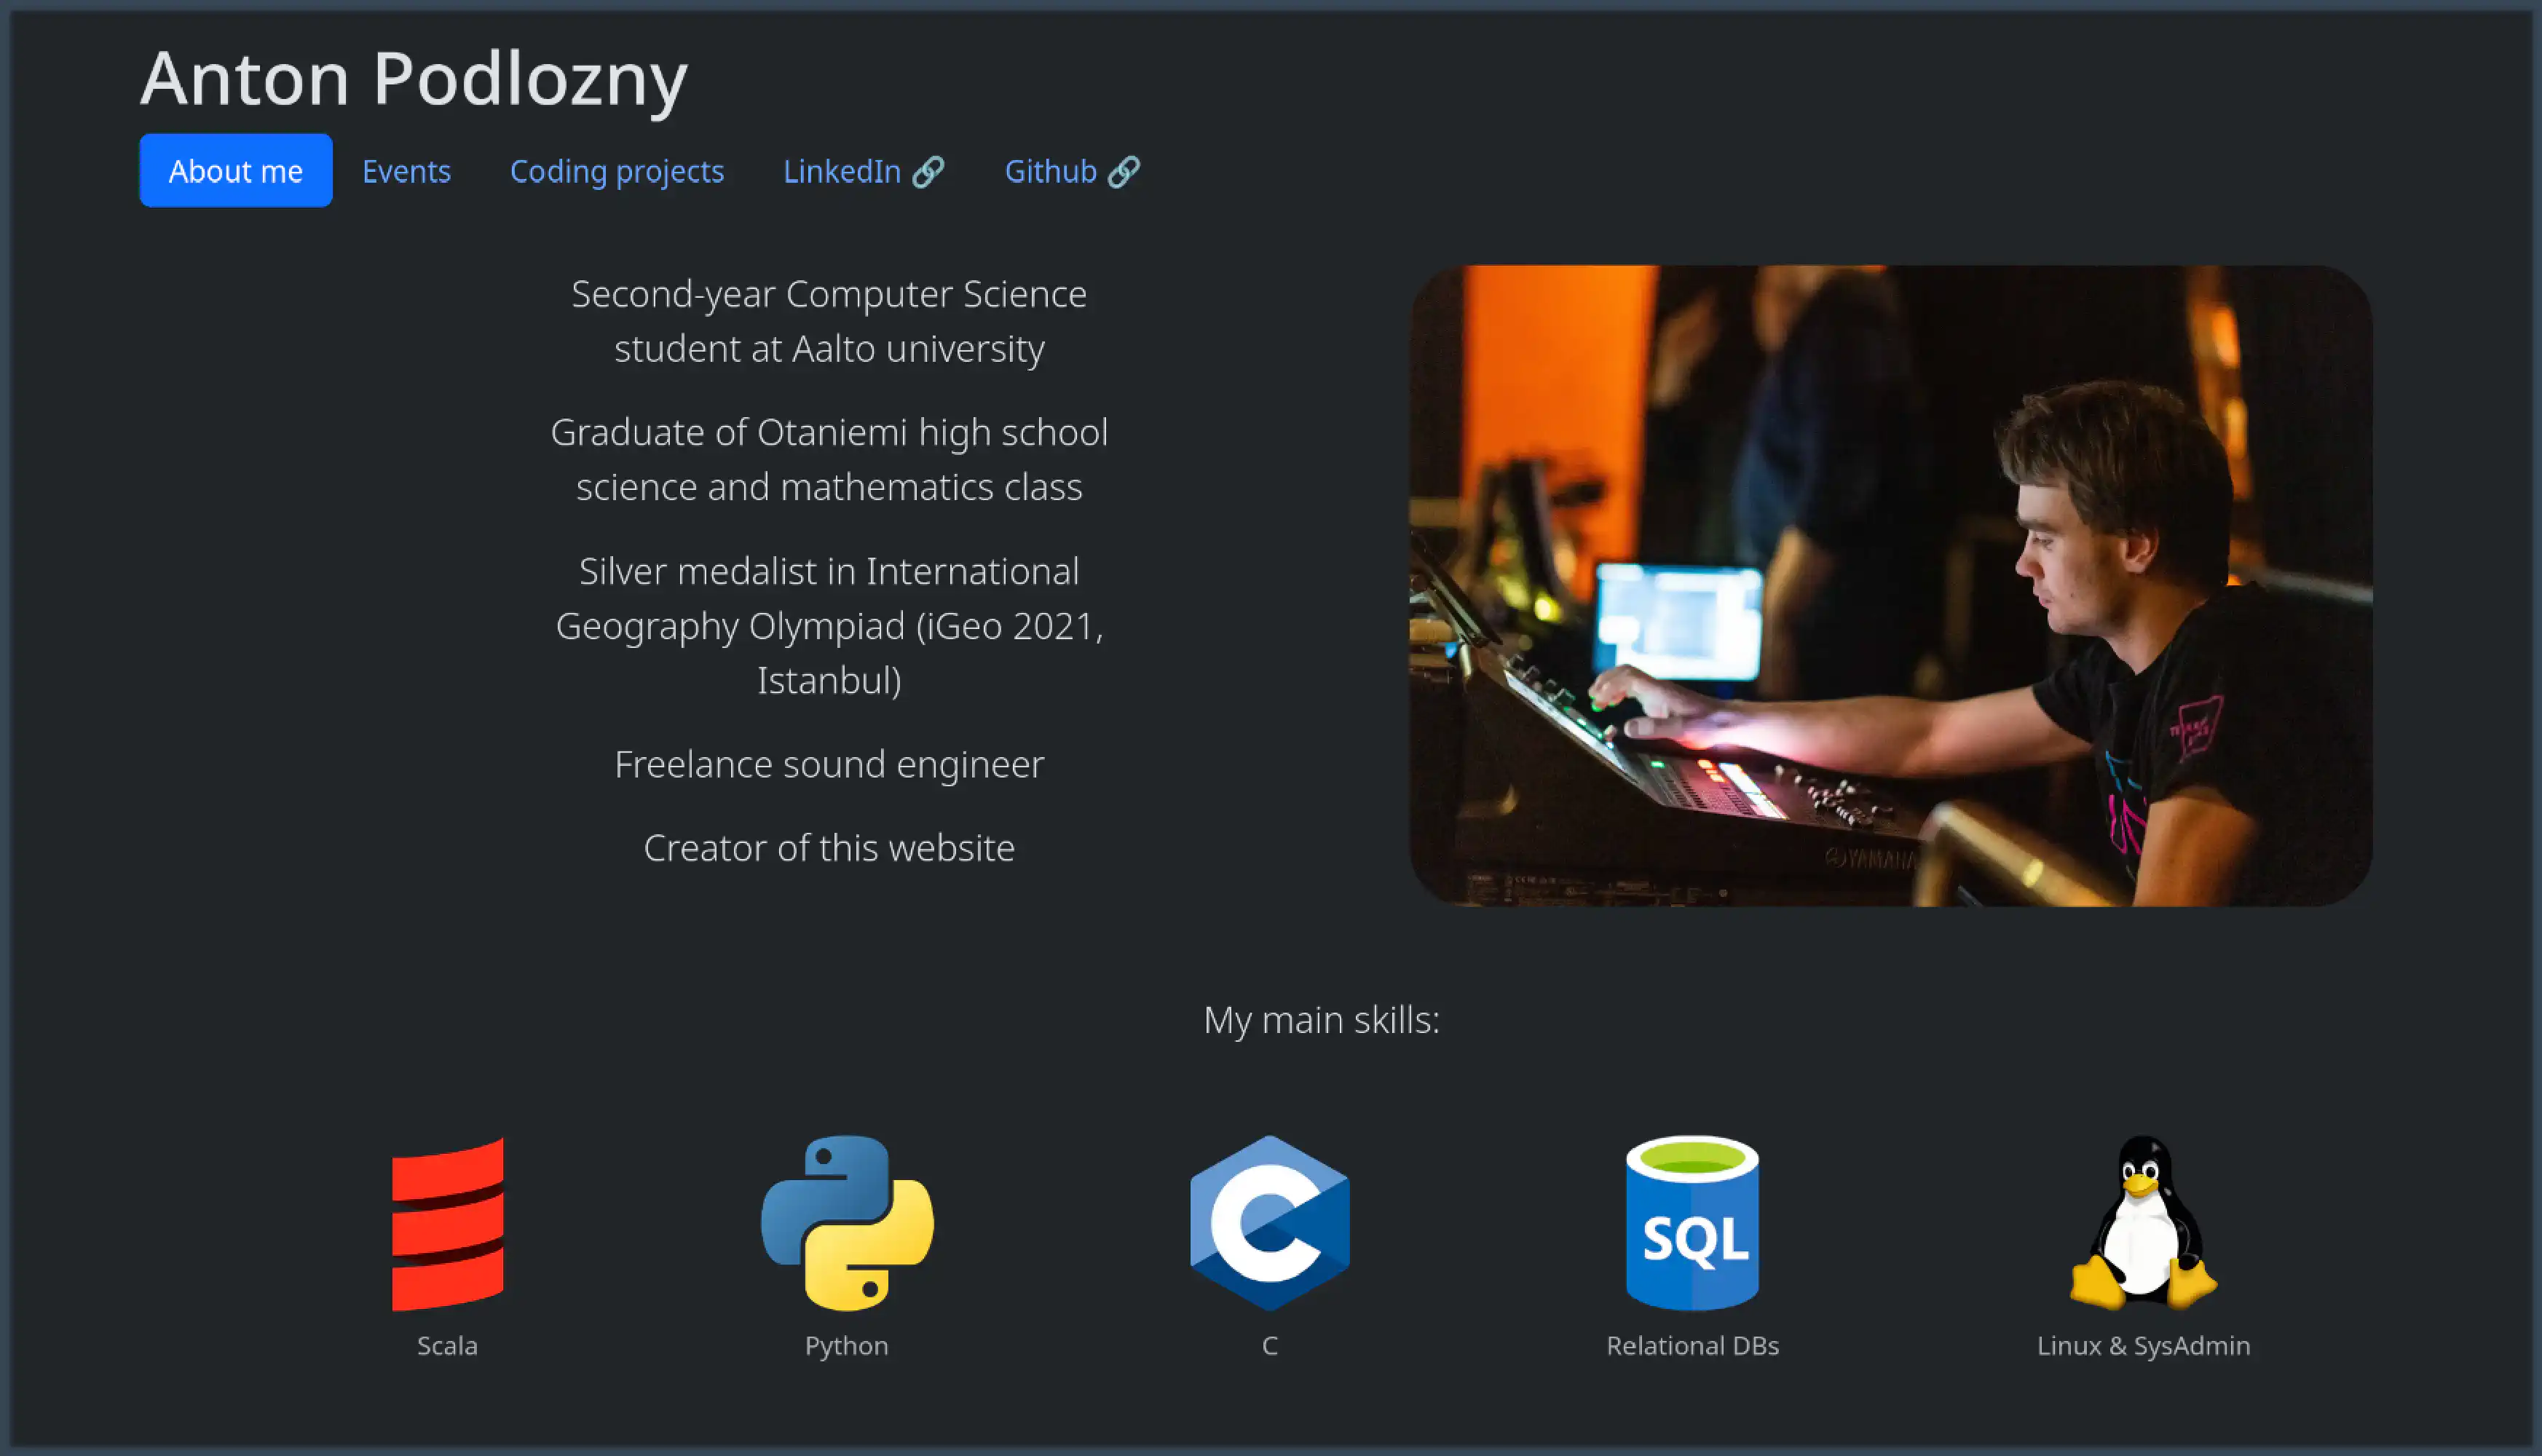The width and height of the screenshot is (2542, 1456).
Task: Click the My main skills heading
Action: [x=1321, y=1019]
